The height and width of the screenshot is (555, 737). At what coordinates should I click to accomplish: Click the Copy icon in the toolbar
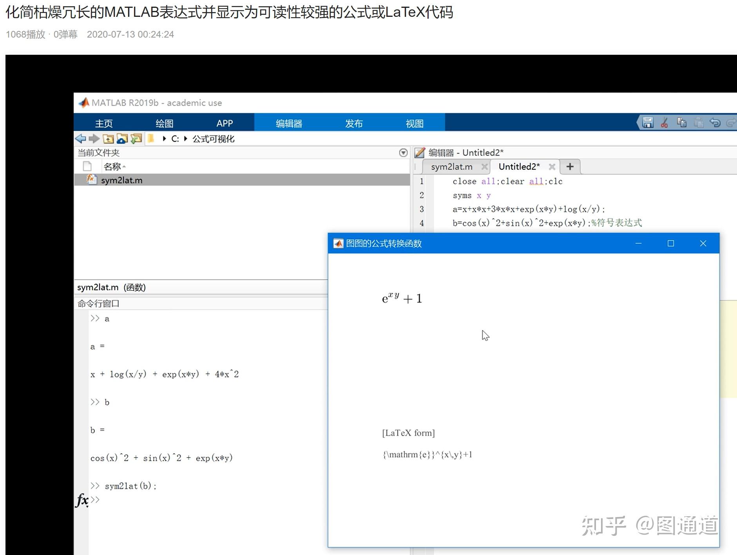click(682, 123)
